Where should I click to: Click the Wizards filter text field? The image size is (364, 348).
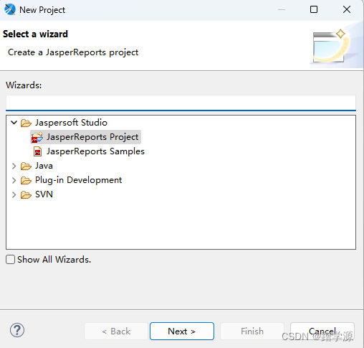pos(181,103)
